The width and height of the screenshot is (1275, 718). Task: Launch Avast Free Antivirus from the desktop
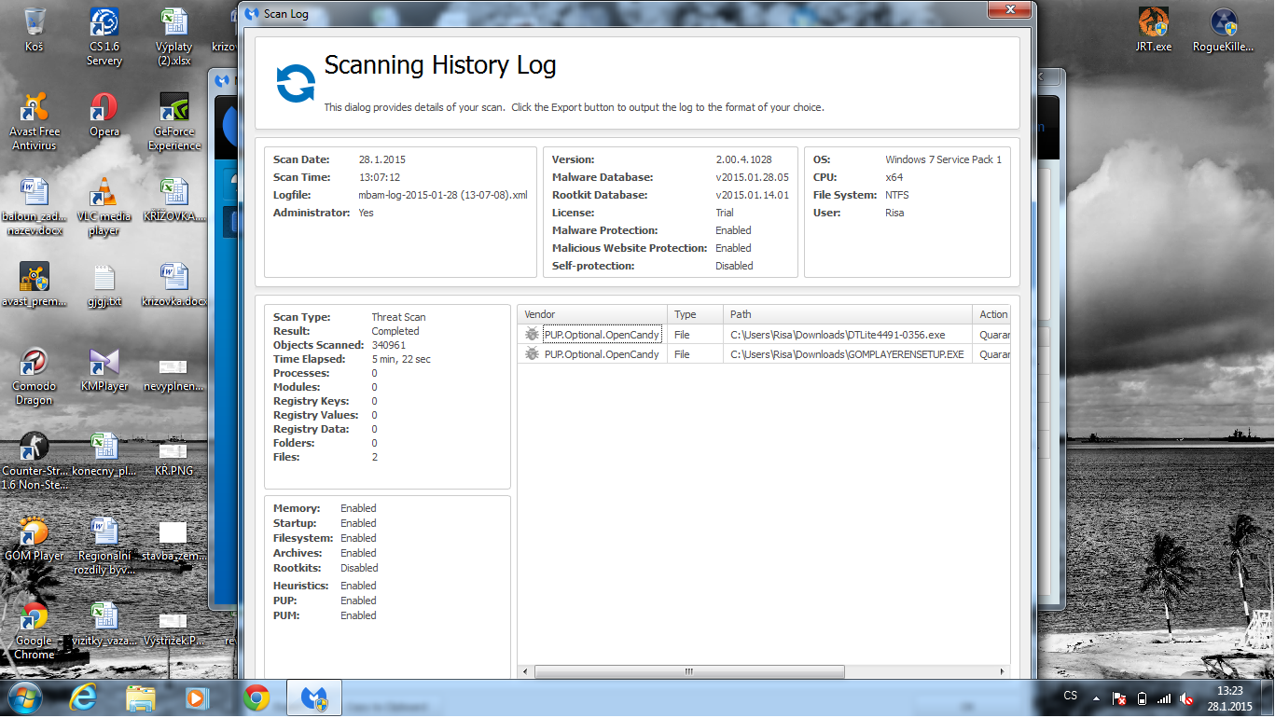click(x=35, y=121)
